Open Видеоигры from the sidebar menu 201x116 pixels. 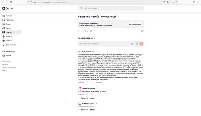point(10,51)
